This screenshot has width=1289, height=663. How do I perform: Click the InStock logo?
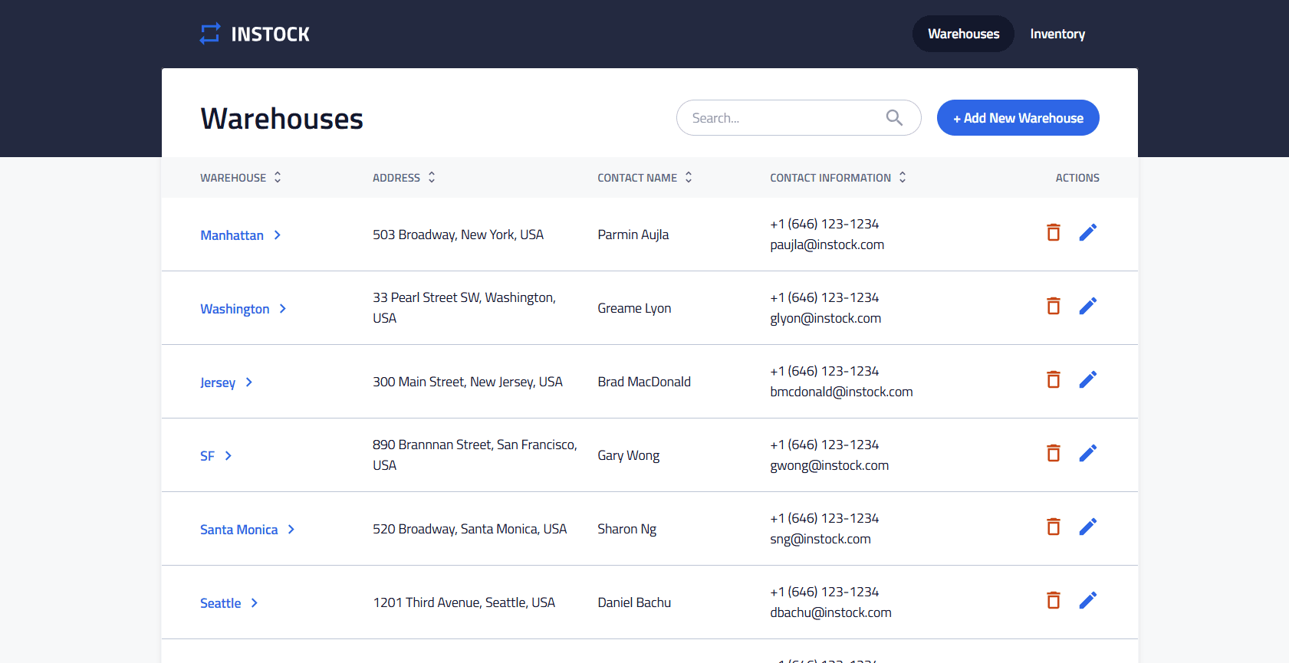coord(255,34)
